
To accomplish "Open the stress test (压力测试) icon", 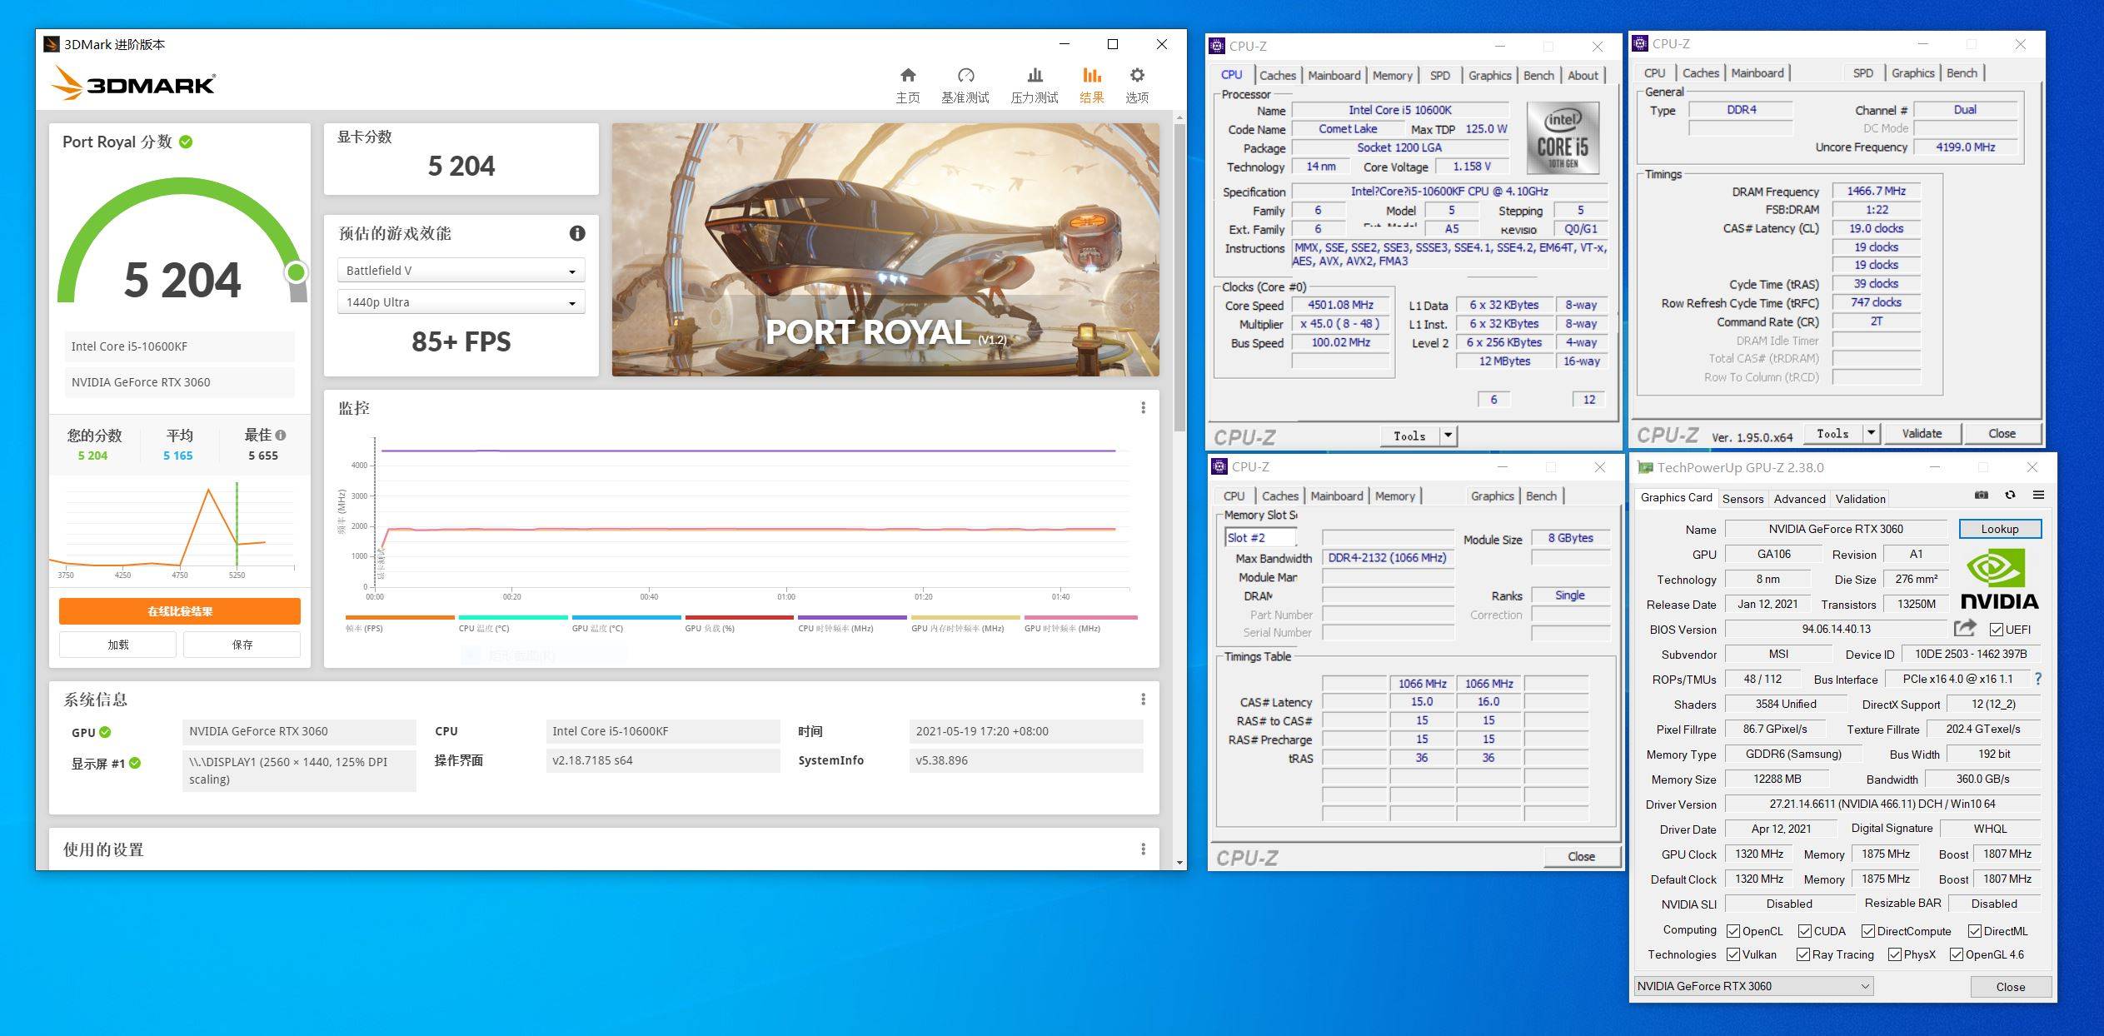I will point(1035,75).
